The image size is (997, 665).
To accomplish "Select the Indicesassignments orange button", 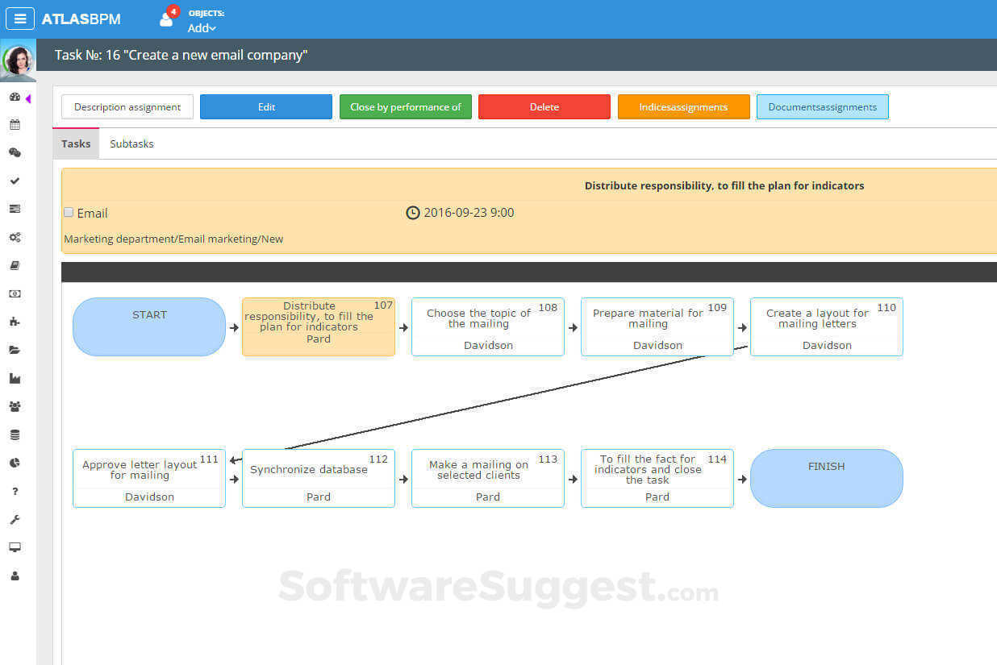I will (x=683, y=106).
